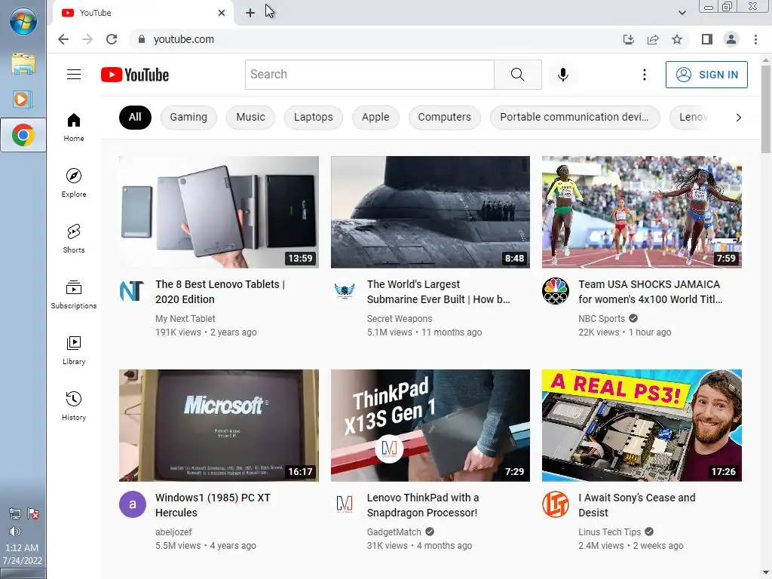Screen dimensions: 772x579
Task: Click the share page icon in address bar
Action: (653, 39)
